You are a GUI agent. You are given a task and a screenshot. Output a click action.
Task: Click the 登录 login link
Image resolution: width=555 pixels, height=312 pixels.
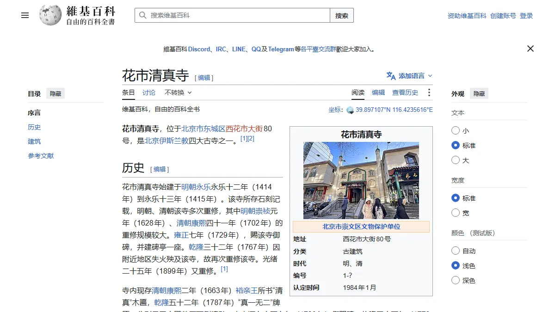point(526,16)
